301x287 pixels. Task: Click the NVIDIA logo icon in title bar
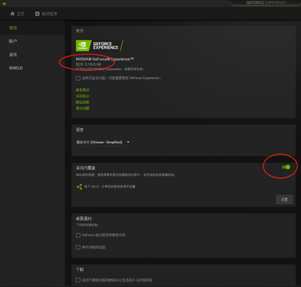click(4, 4)
